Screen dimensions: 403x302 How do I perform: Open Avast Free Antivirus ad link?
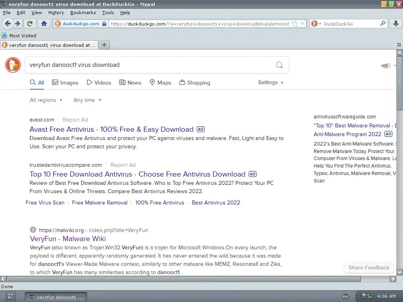(x=111, y=129)
